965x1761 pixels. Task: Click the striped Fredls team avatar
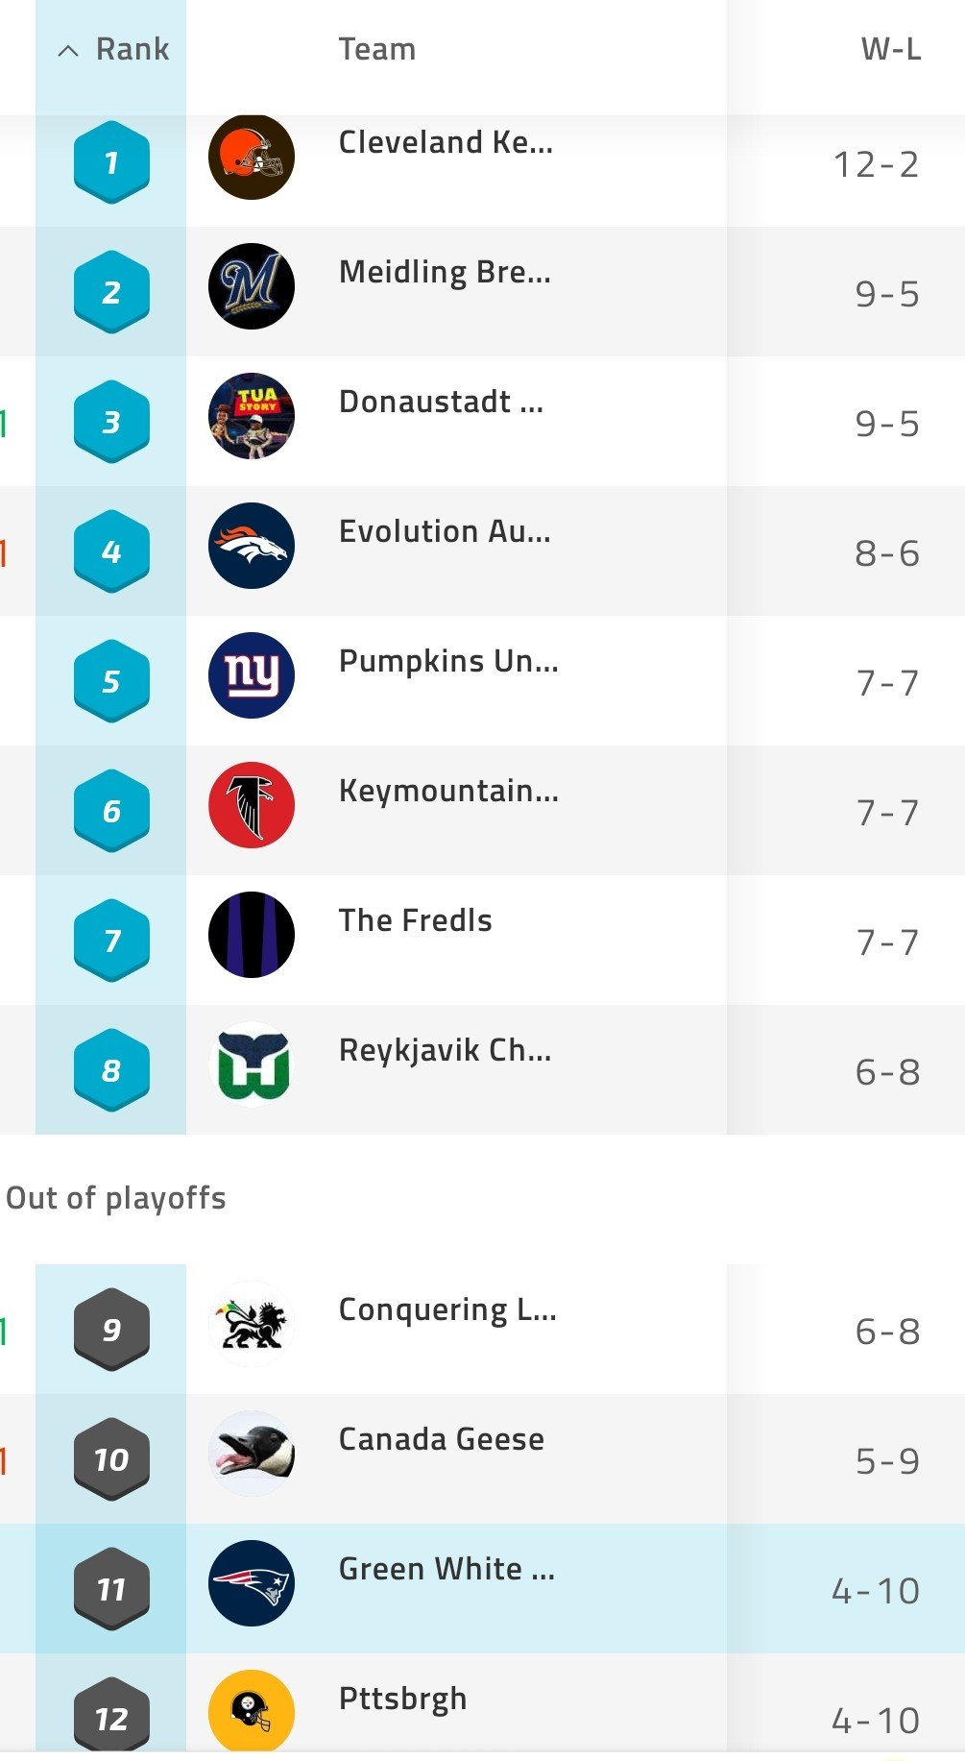point(252,935)
